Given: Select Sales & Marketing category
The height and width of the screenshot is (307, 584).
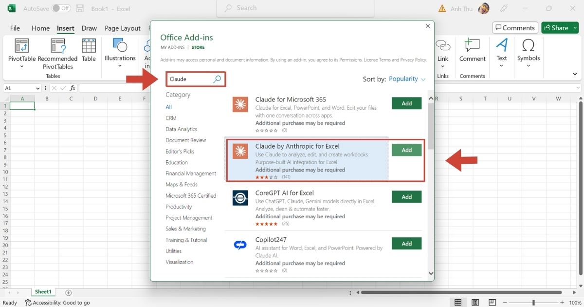Looking at the screenshot, I should coord(185,229).
